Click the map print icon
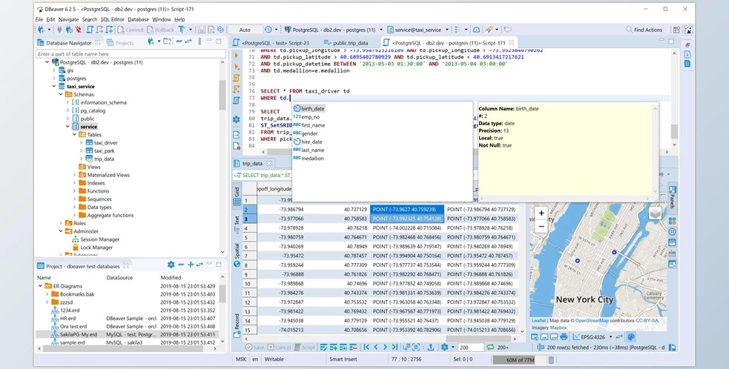Viewport: 729px width, 369px height. [564, 337]
